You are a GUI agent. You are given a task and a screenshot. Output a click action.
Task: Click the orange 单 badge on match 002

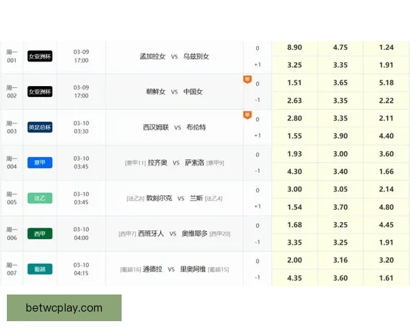[247, 79]
